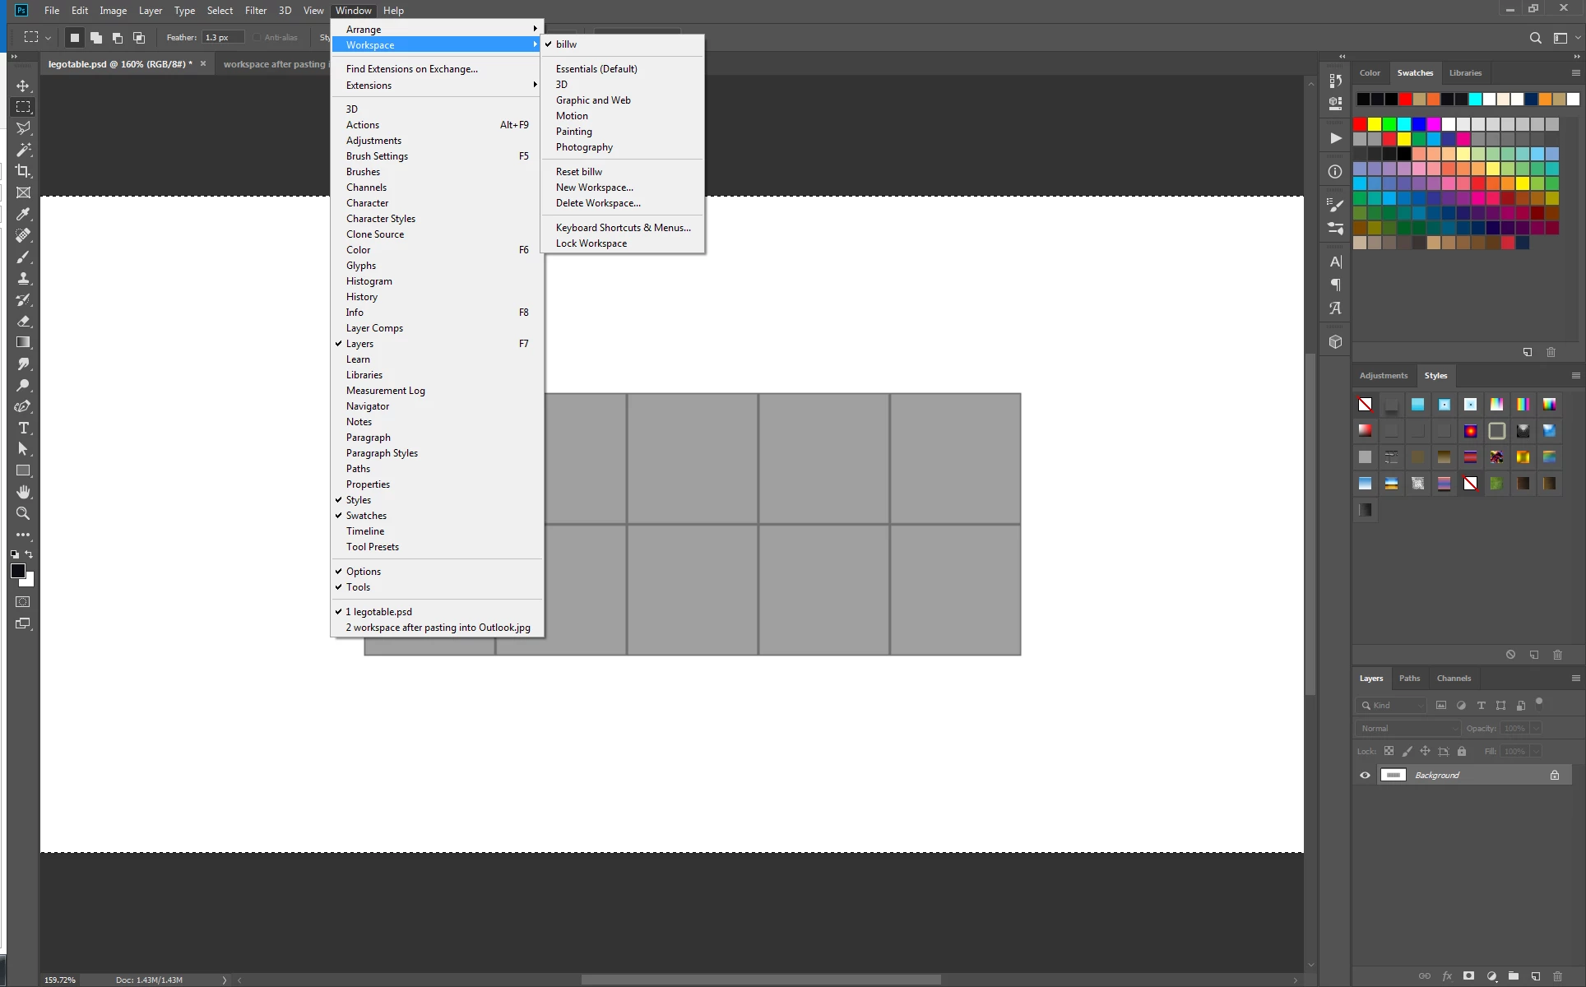Select the Hand tool
1586x987 pixels.
tap(23, 492)
